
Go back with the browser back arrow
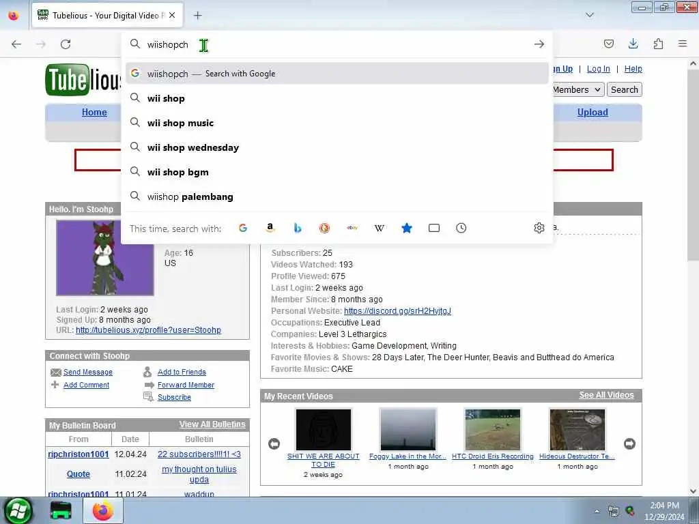pos(16,44)
